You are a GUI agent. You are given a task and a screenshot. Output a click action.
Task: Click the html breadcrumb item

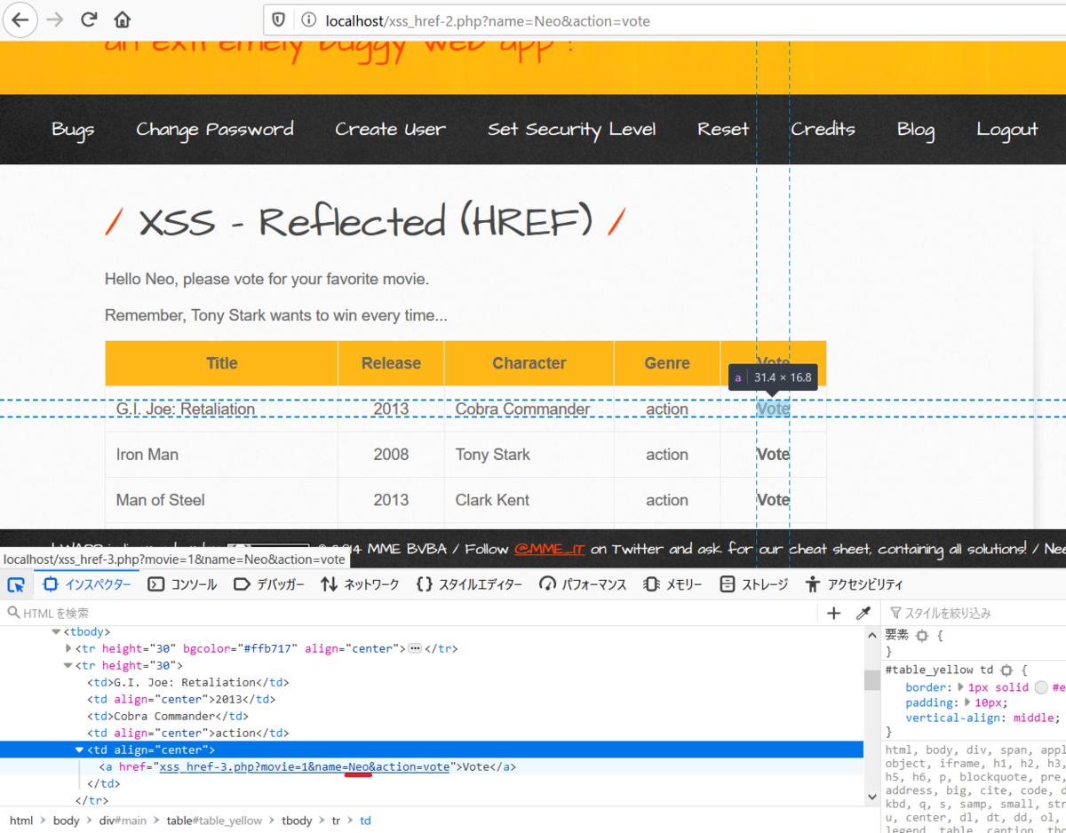point(21,821)
